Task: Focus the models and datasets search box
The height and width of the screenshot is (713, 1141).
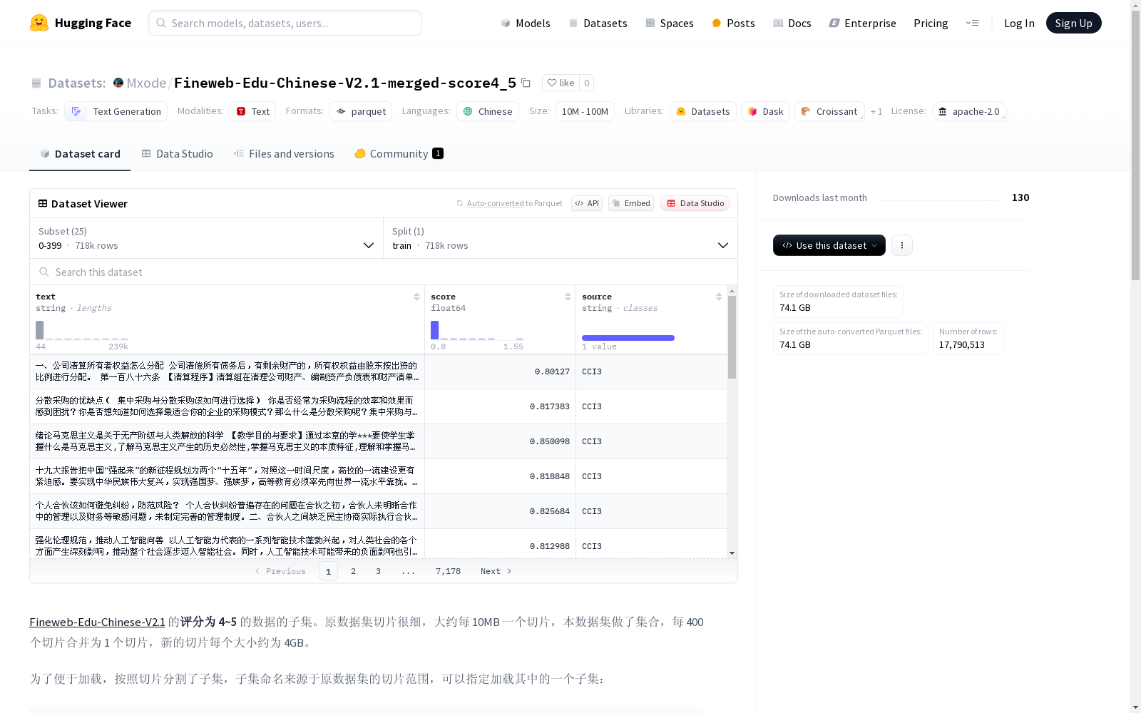Action: pos(285,23)
